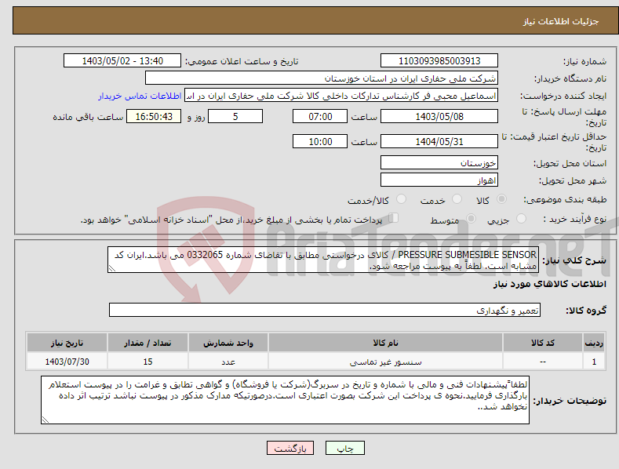The height and width of the screenshot is (469, 619).
Task: Click the توضیحات خریدار label
Action: (570, 401)
